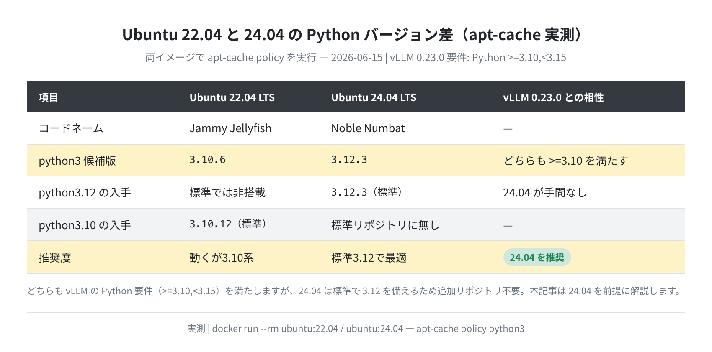Click the '動くが3.10系' cell
This screenshot has height=352, width=712.
[x=222, y=258]
